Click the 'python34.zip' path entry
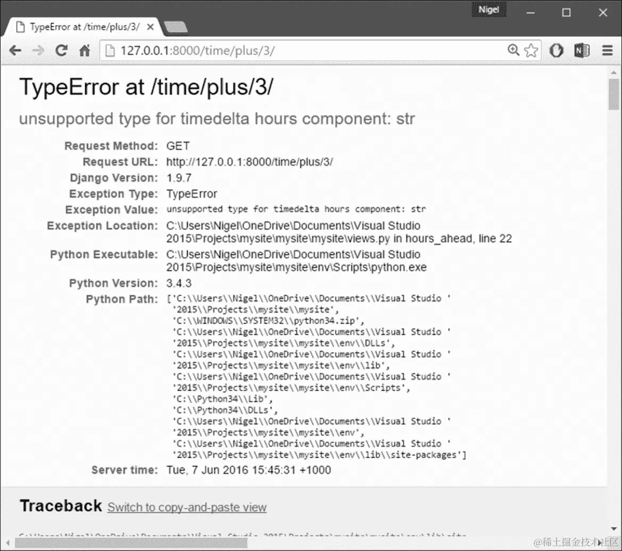Screen dimensions: 622x551 (268, 321)
